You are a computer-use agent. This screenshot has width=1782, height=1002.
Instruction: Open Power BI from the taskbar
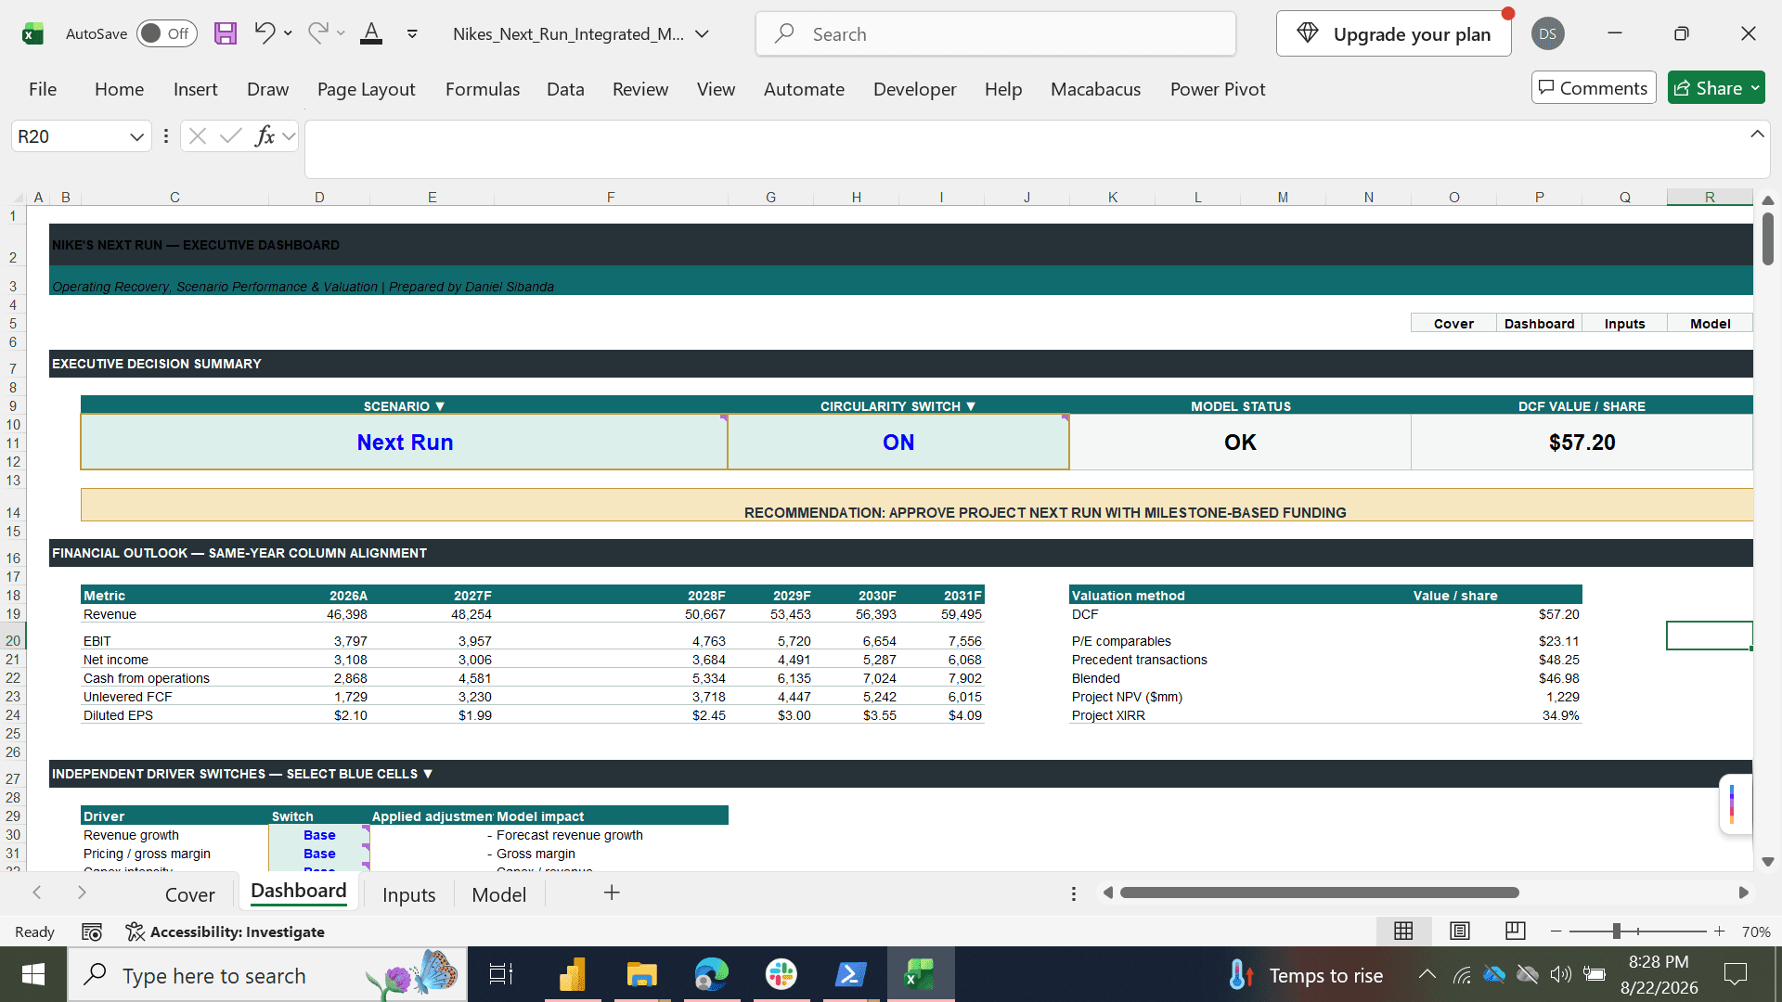point(572,975)
